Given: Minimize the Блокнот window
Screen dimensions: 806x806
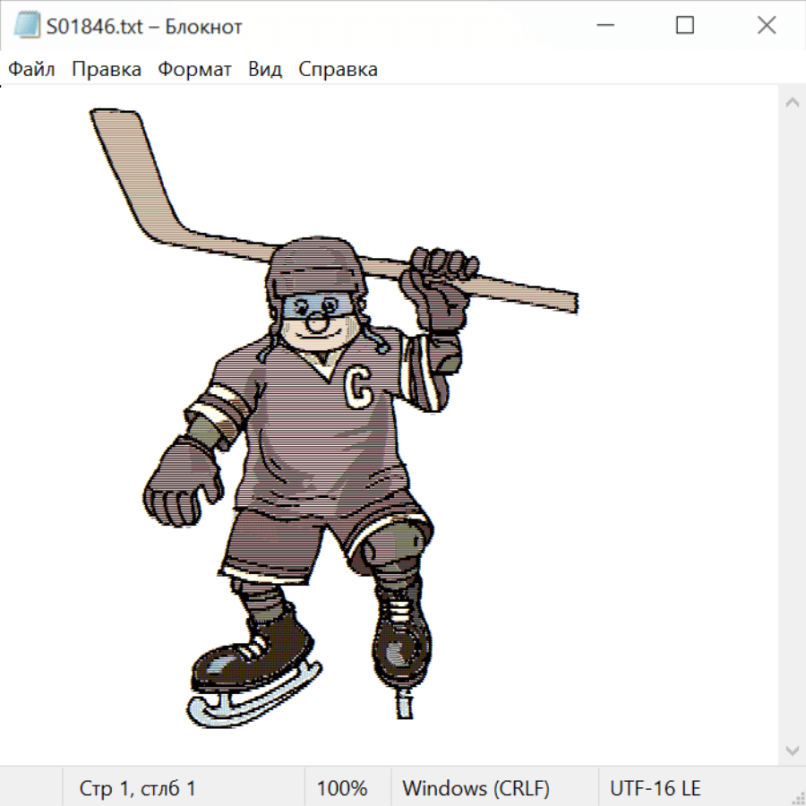Looking at the screenshot, I should click(604, 26).
